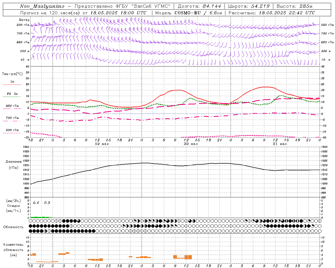
Task: Click the 1000 tick on left pressure axis
Action: point(26,184)
